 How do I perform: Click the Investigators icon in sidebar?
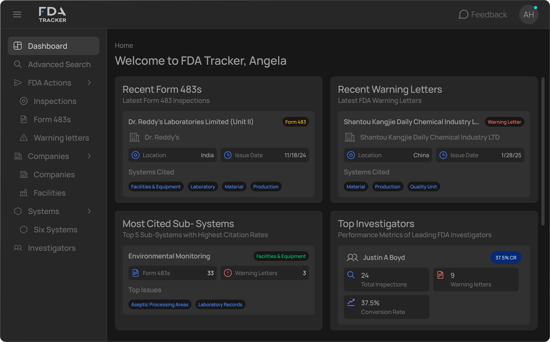(18, 248)
